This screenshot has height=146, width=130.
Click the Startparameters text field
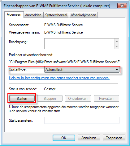82,120
